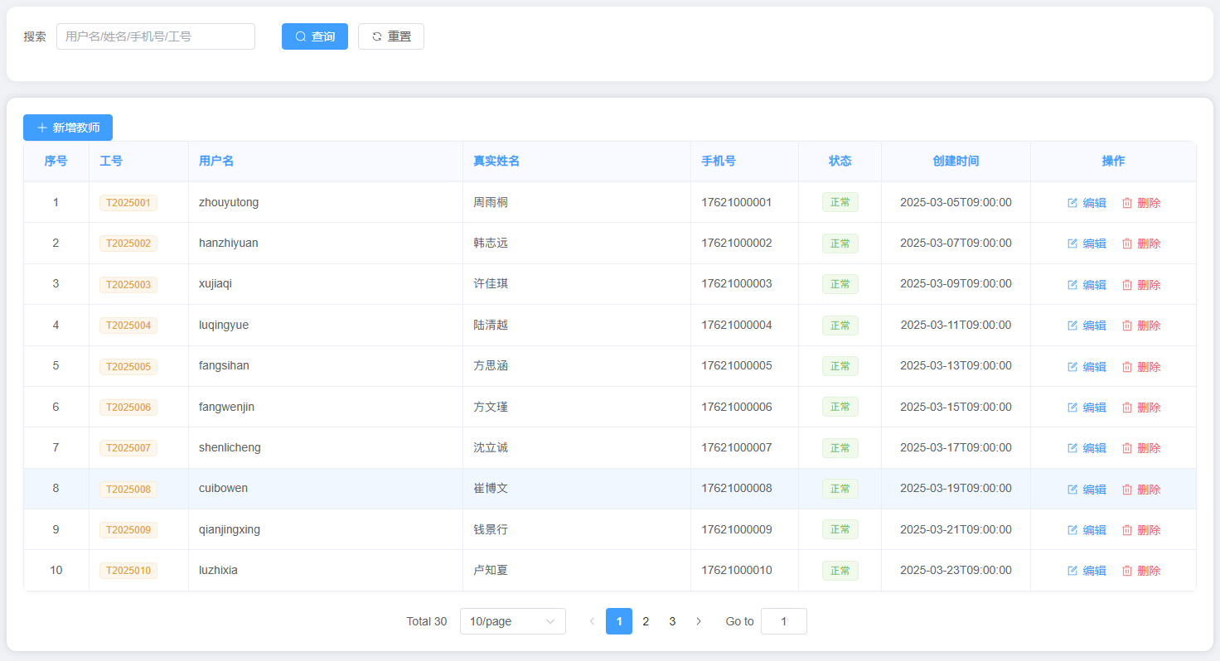Select page 1 in the pagination
Screen dimensions: 1220x661
(619, 621)
